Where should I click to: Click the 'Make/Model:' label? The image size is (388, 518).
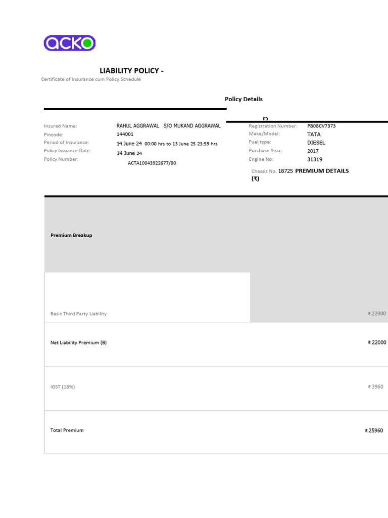click(264, 134)
